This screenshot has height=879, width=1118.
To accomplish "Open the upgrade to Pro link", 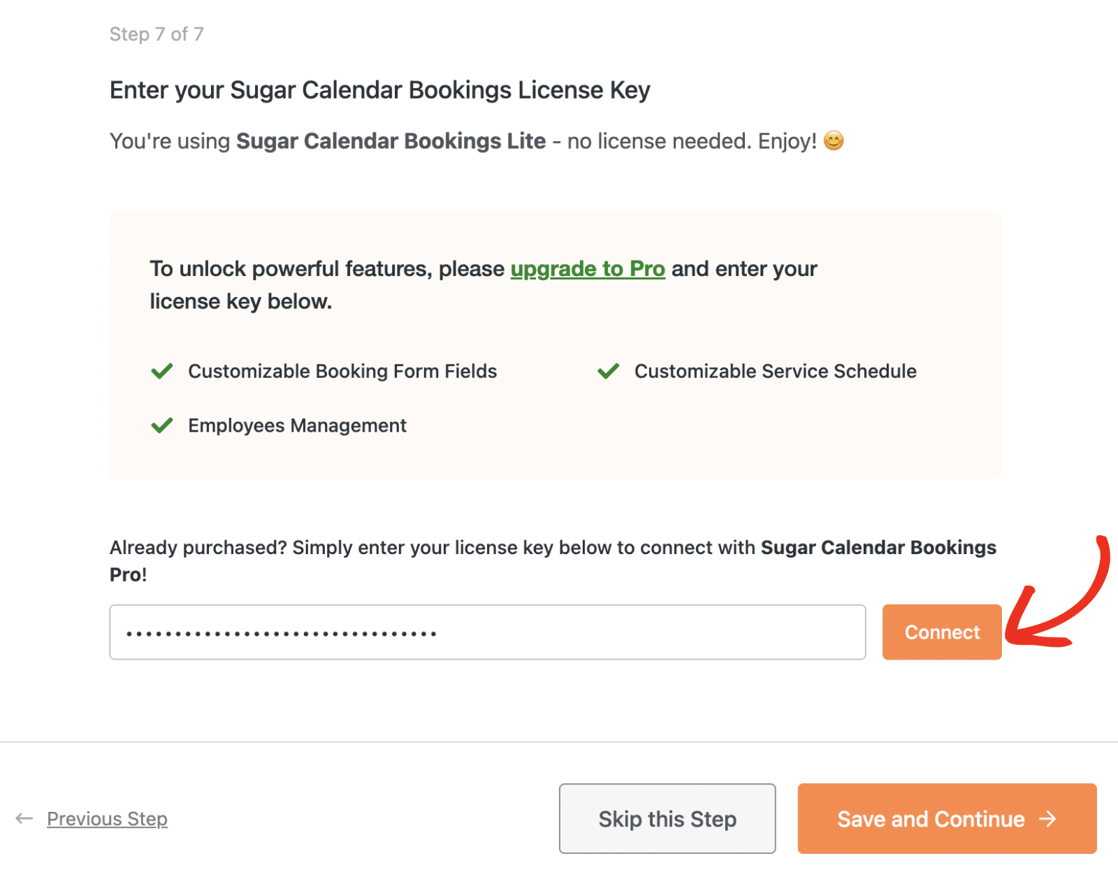I will 588,269.
